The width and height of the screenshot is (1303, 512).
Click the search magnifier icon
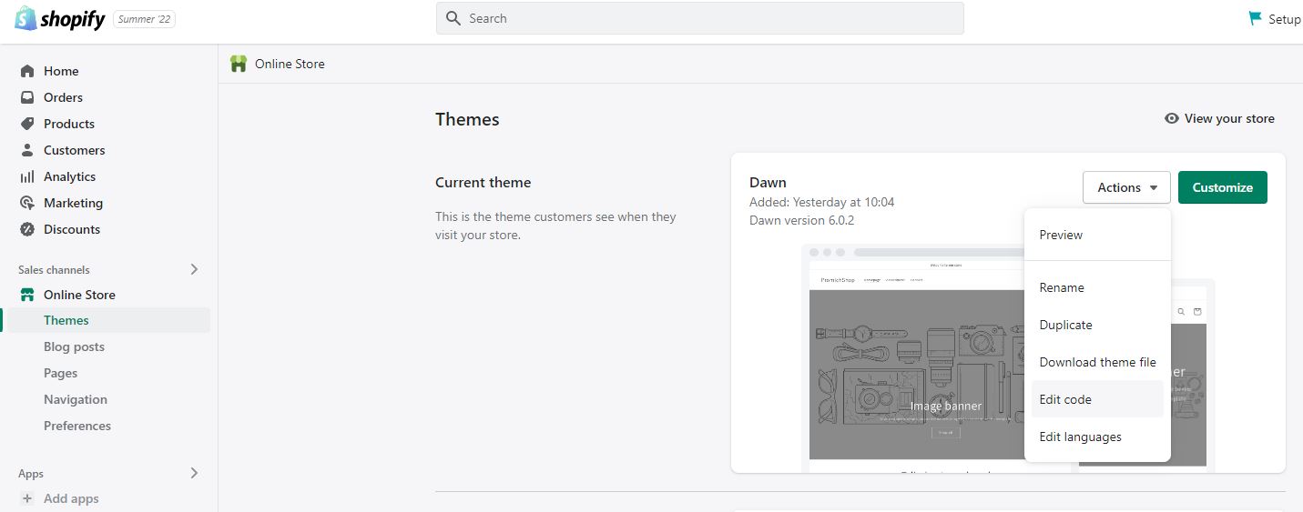coord(453,18)
